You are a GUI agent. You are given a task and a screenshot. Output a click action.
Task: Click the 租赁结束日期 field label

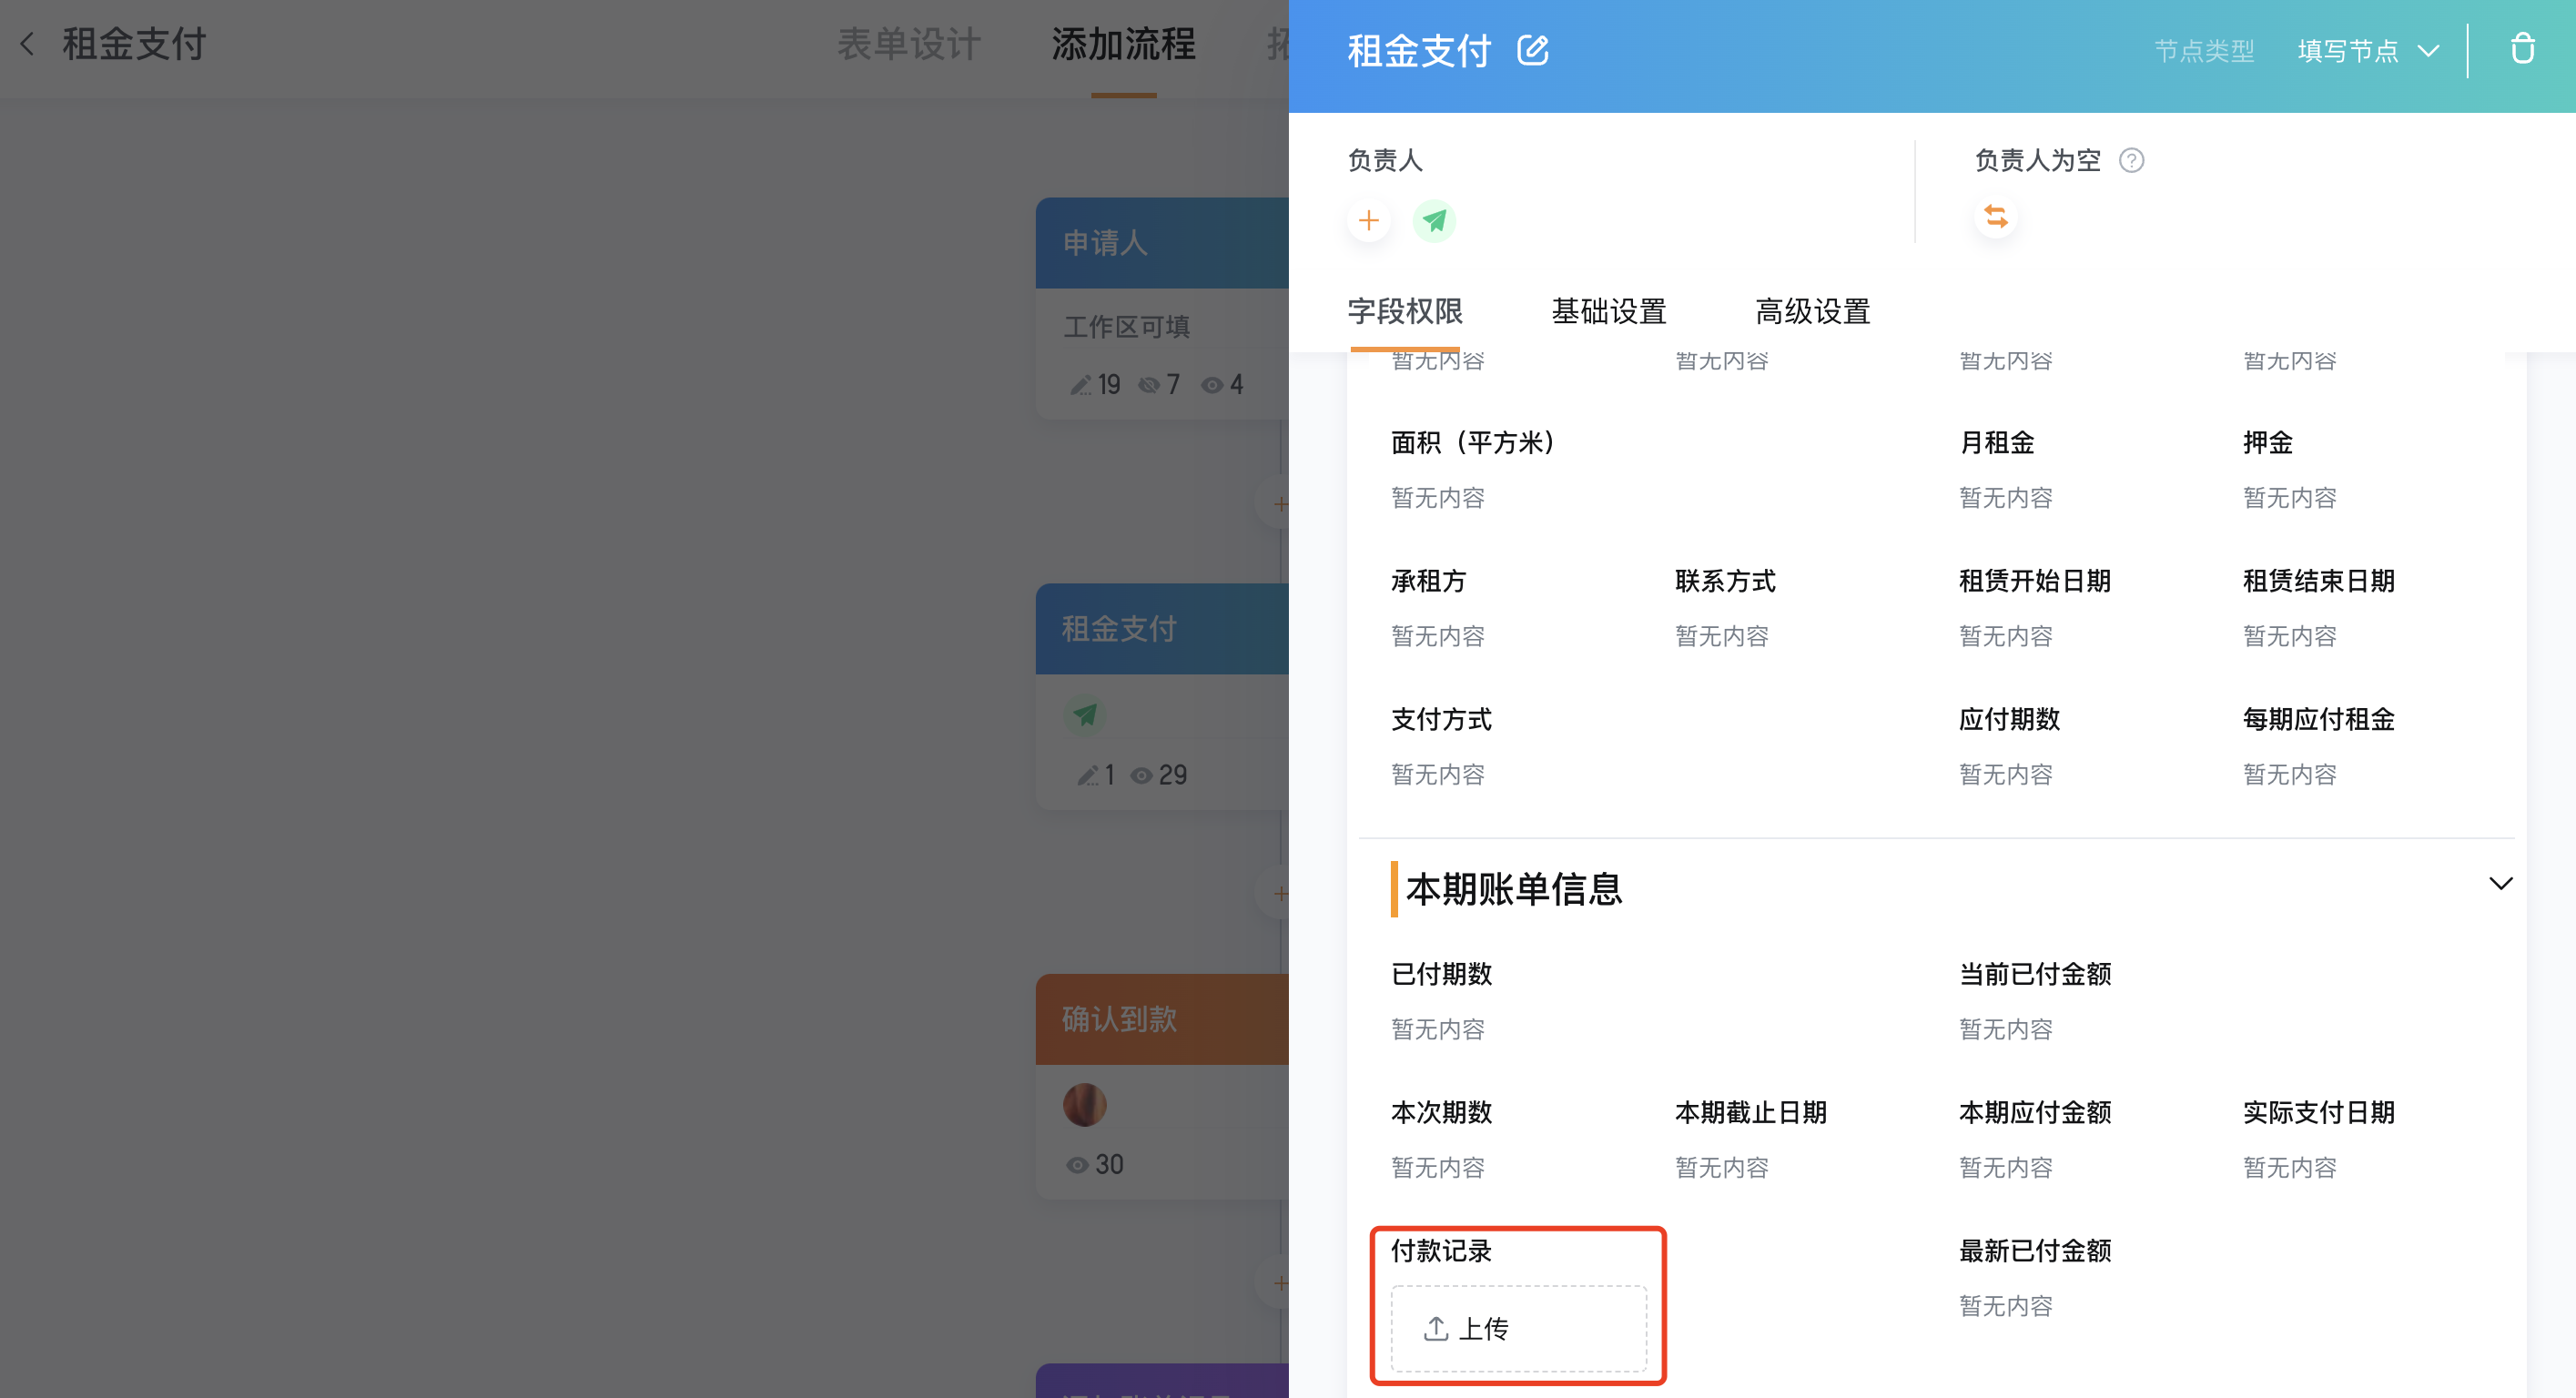2319,581
